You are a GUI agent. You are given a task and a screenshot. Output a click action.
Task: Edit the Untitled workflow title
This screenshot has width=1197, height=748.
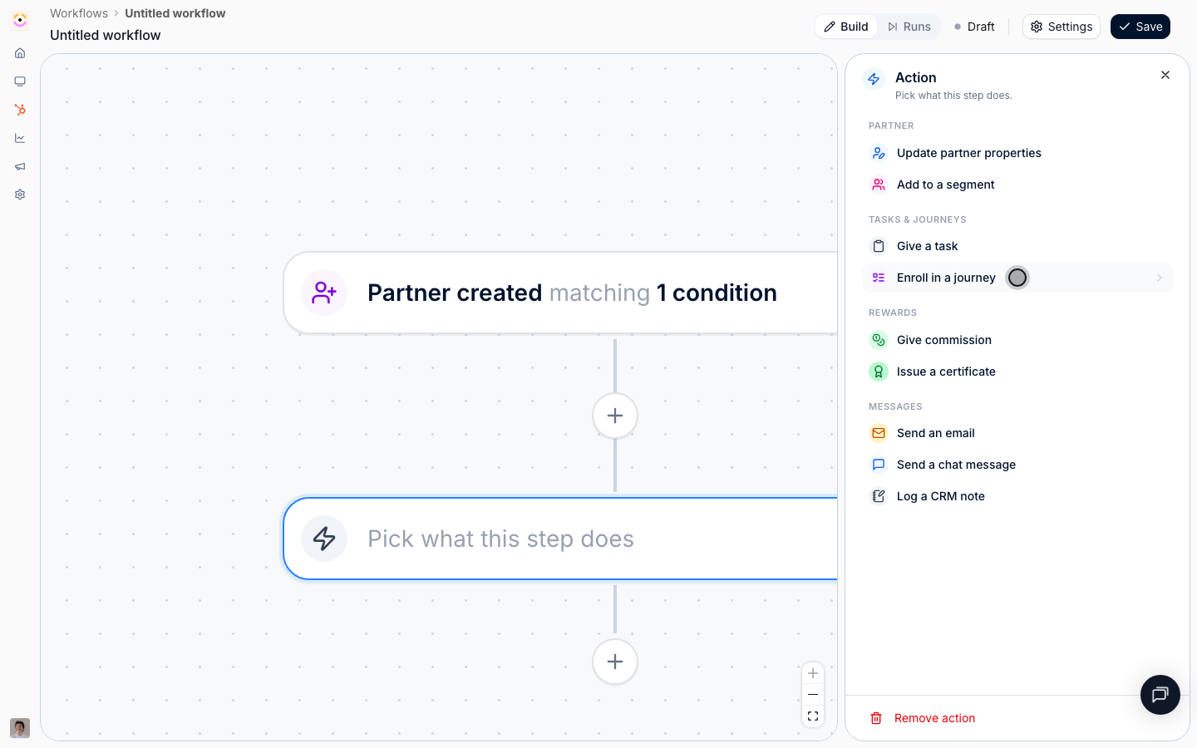[106, 35]
